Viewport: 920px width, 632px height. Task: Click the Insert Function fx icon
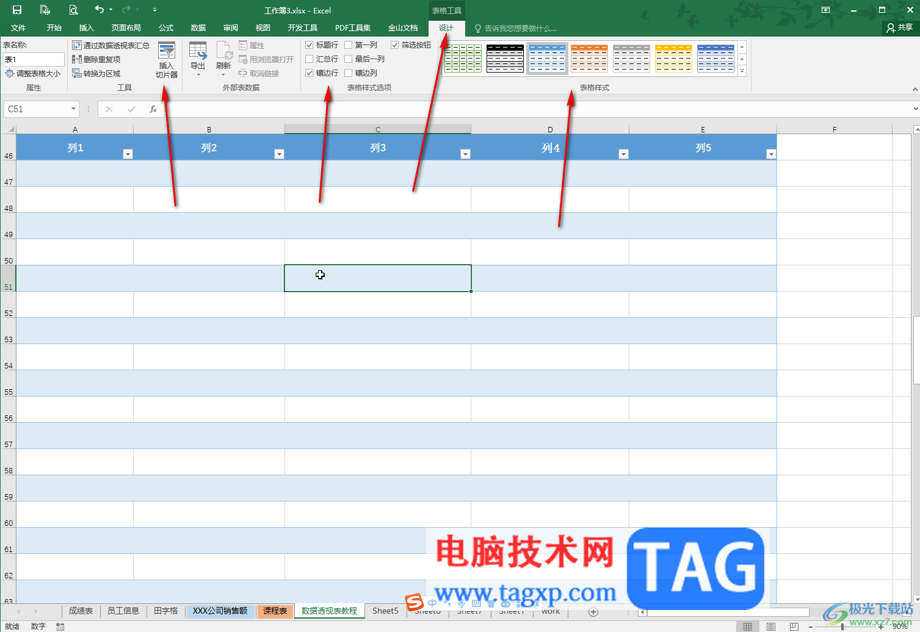pyautogui.click(x=153, y=109)
